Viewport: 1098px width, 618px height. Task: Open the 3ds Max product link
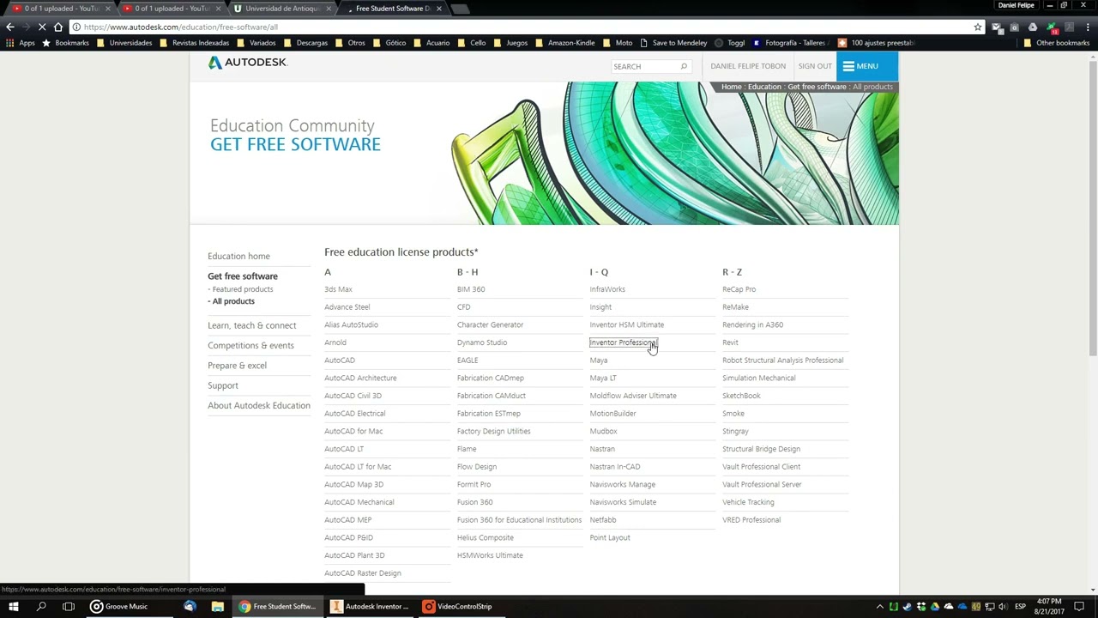338,289
